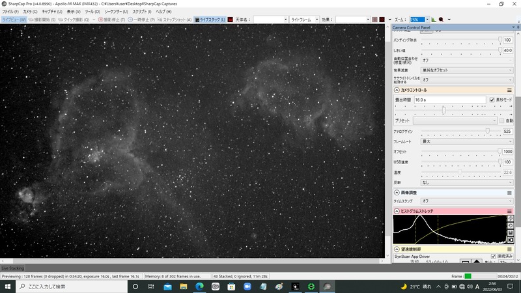Collapse the ヒストグラムストレッチ section

point(397,211)
